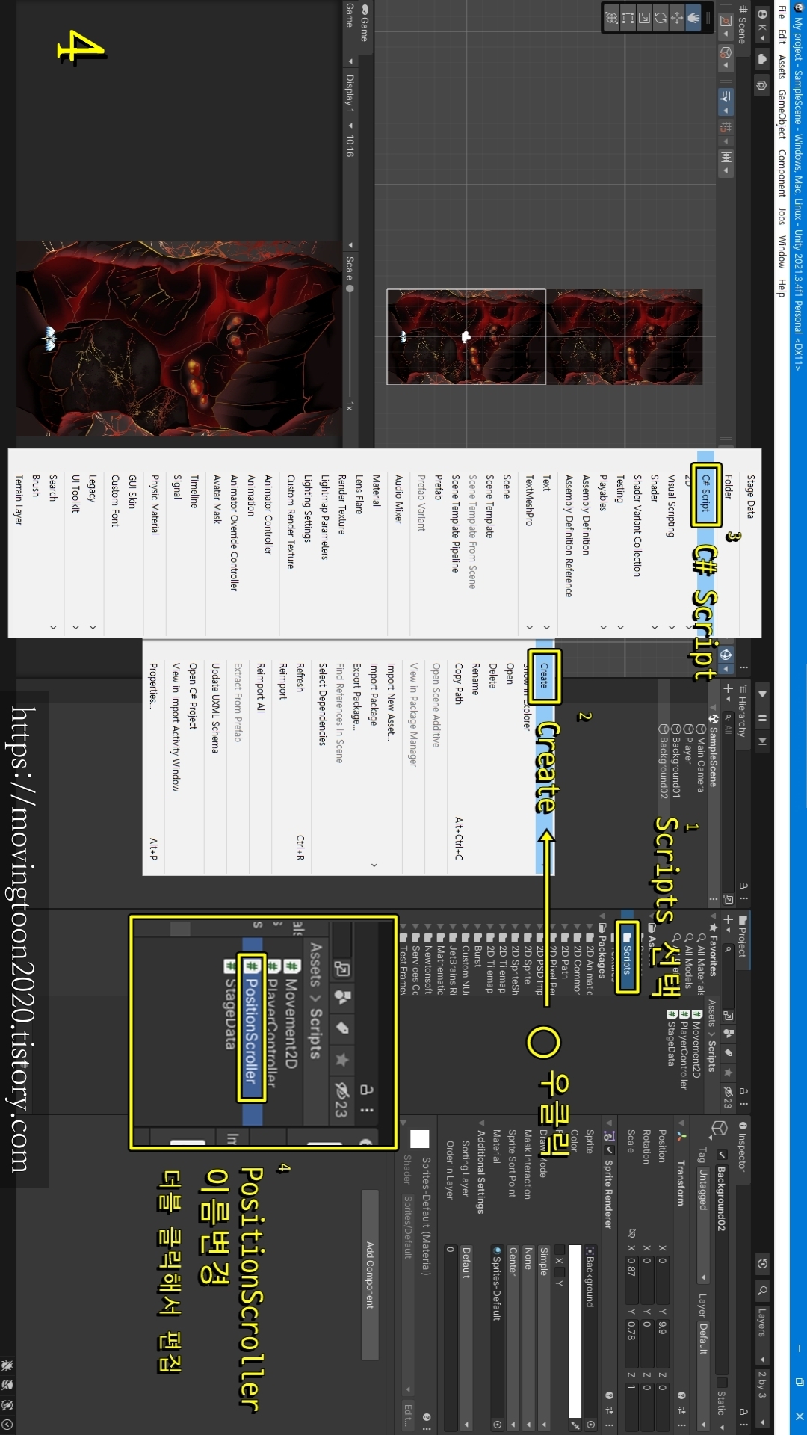
Task: Click the Order in Layer input field
Action: point(450,1338)
